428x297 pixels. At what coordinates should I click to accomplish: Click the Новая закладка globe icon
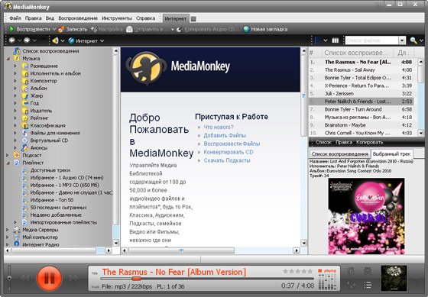(246, 29)
